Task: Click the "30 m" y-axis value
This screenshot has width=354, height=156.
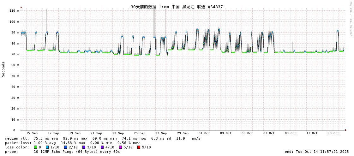Action: (15, 98)
